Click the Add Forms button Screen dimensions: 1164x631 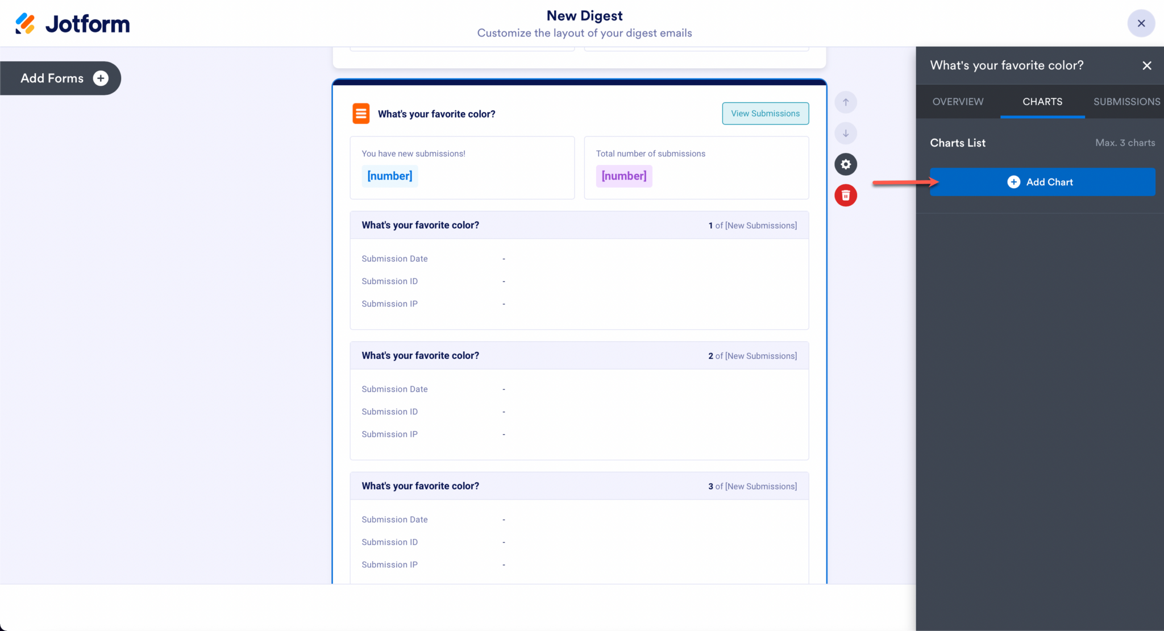click(x=51, y=78)
